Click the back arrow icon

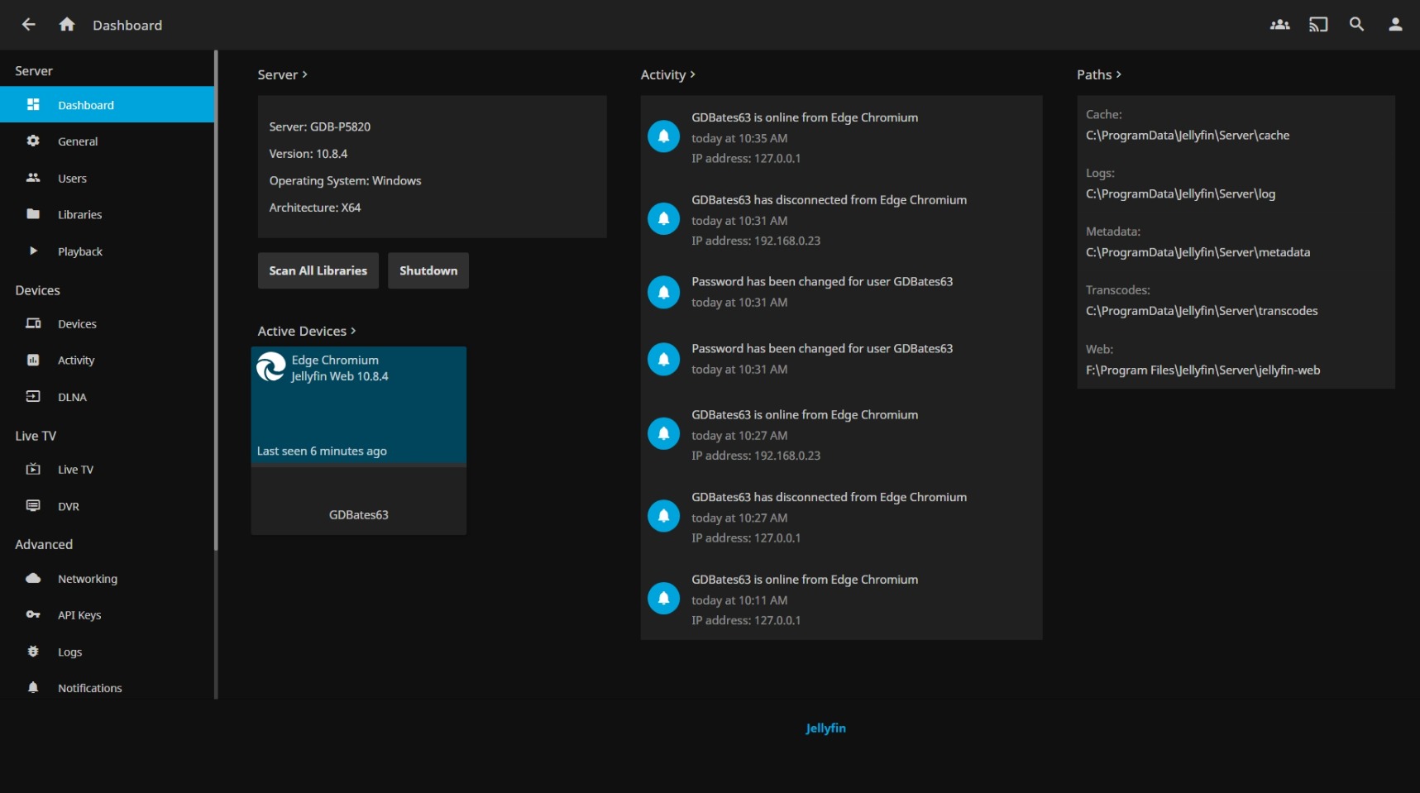click(x=29, y=25)
